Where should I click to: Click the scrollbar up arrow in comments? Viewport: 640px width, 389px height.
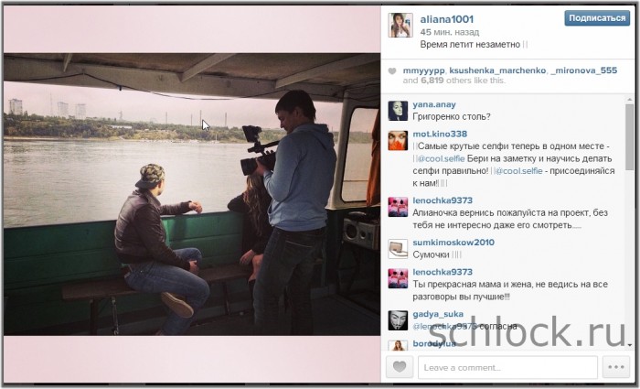click(629, 99)
